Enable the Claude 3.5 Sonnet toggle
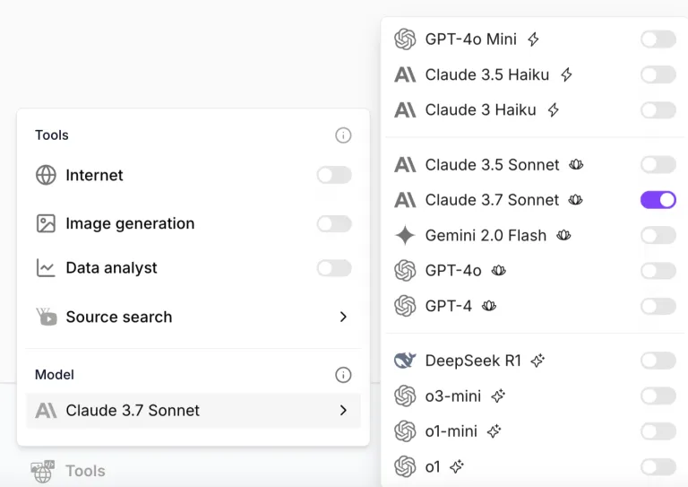Screen dimensions: 688x487 click(x=658, y=165)
